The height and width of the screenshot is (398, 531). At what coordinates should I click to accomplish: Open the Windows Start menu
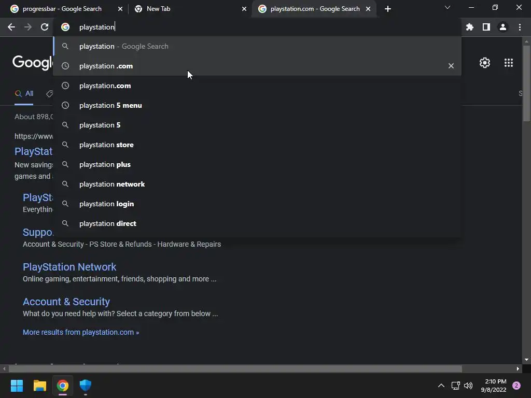coord(17,386)
